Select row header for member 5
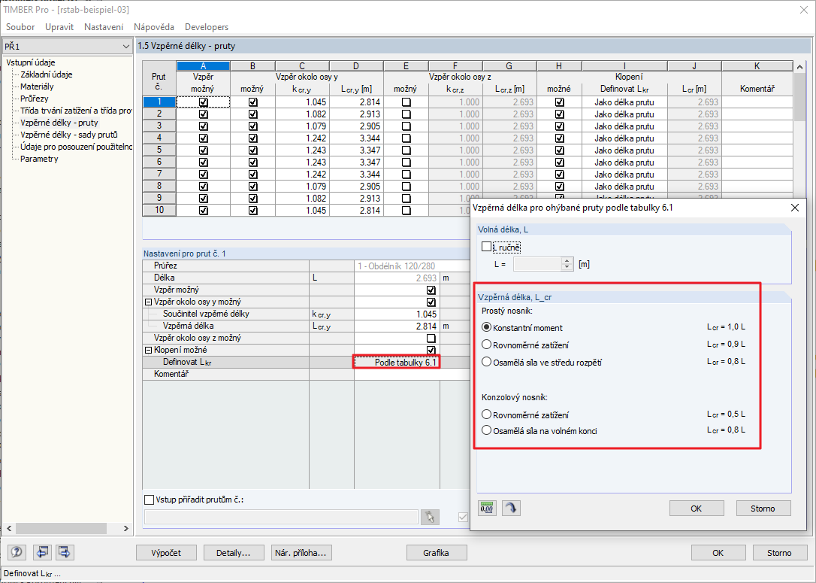 click(x=159, y=150)
